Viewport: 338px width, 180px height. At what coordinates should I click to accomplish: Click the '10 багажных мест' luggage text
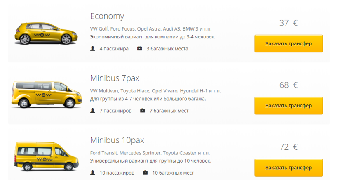pyautogui.click(x=173, y=173)
